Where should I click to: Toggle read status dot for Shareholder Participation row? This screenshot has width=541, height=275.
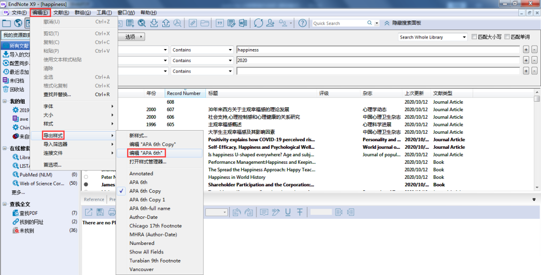pyautogui.click(x=86, y=185)
